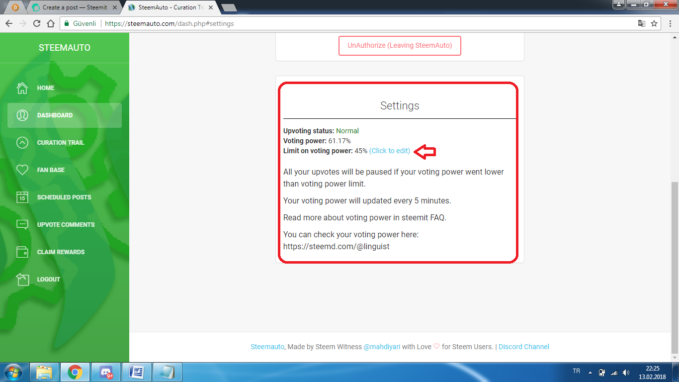The height and width of the screenshot is (382, 679).
Task: Switch to Create a post Steemit tab
Action: pyautogui.click(x=74, y=7)
